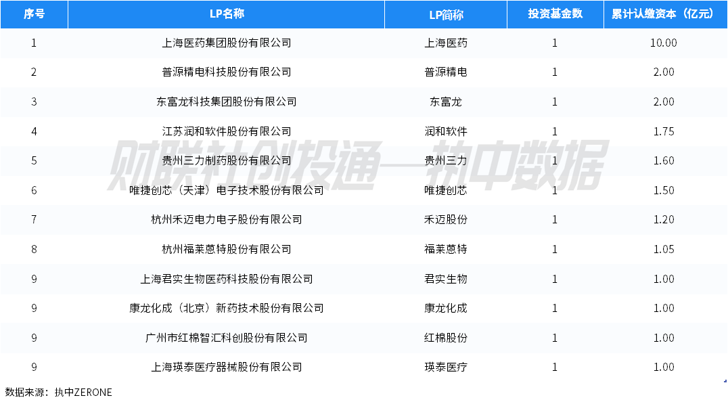Click the 累计认缴资本（亿元） column header
The height and width of the screenshot is (402, 728).
pos(665,14)
